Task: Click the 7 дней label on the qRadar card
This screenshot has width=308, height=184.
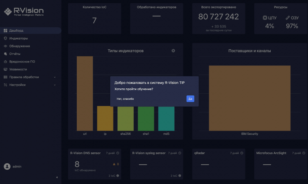Action: (234, 153)
